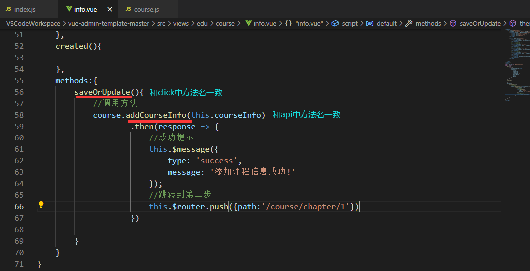
Task: Open the saveOrUpdate breadcrumb symbol
Action: 480,23
